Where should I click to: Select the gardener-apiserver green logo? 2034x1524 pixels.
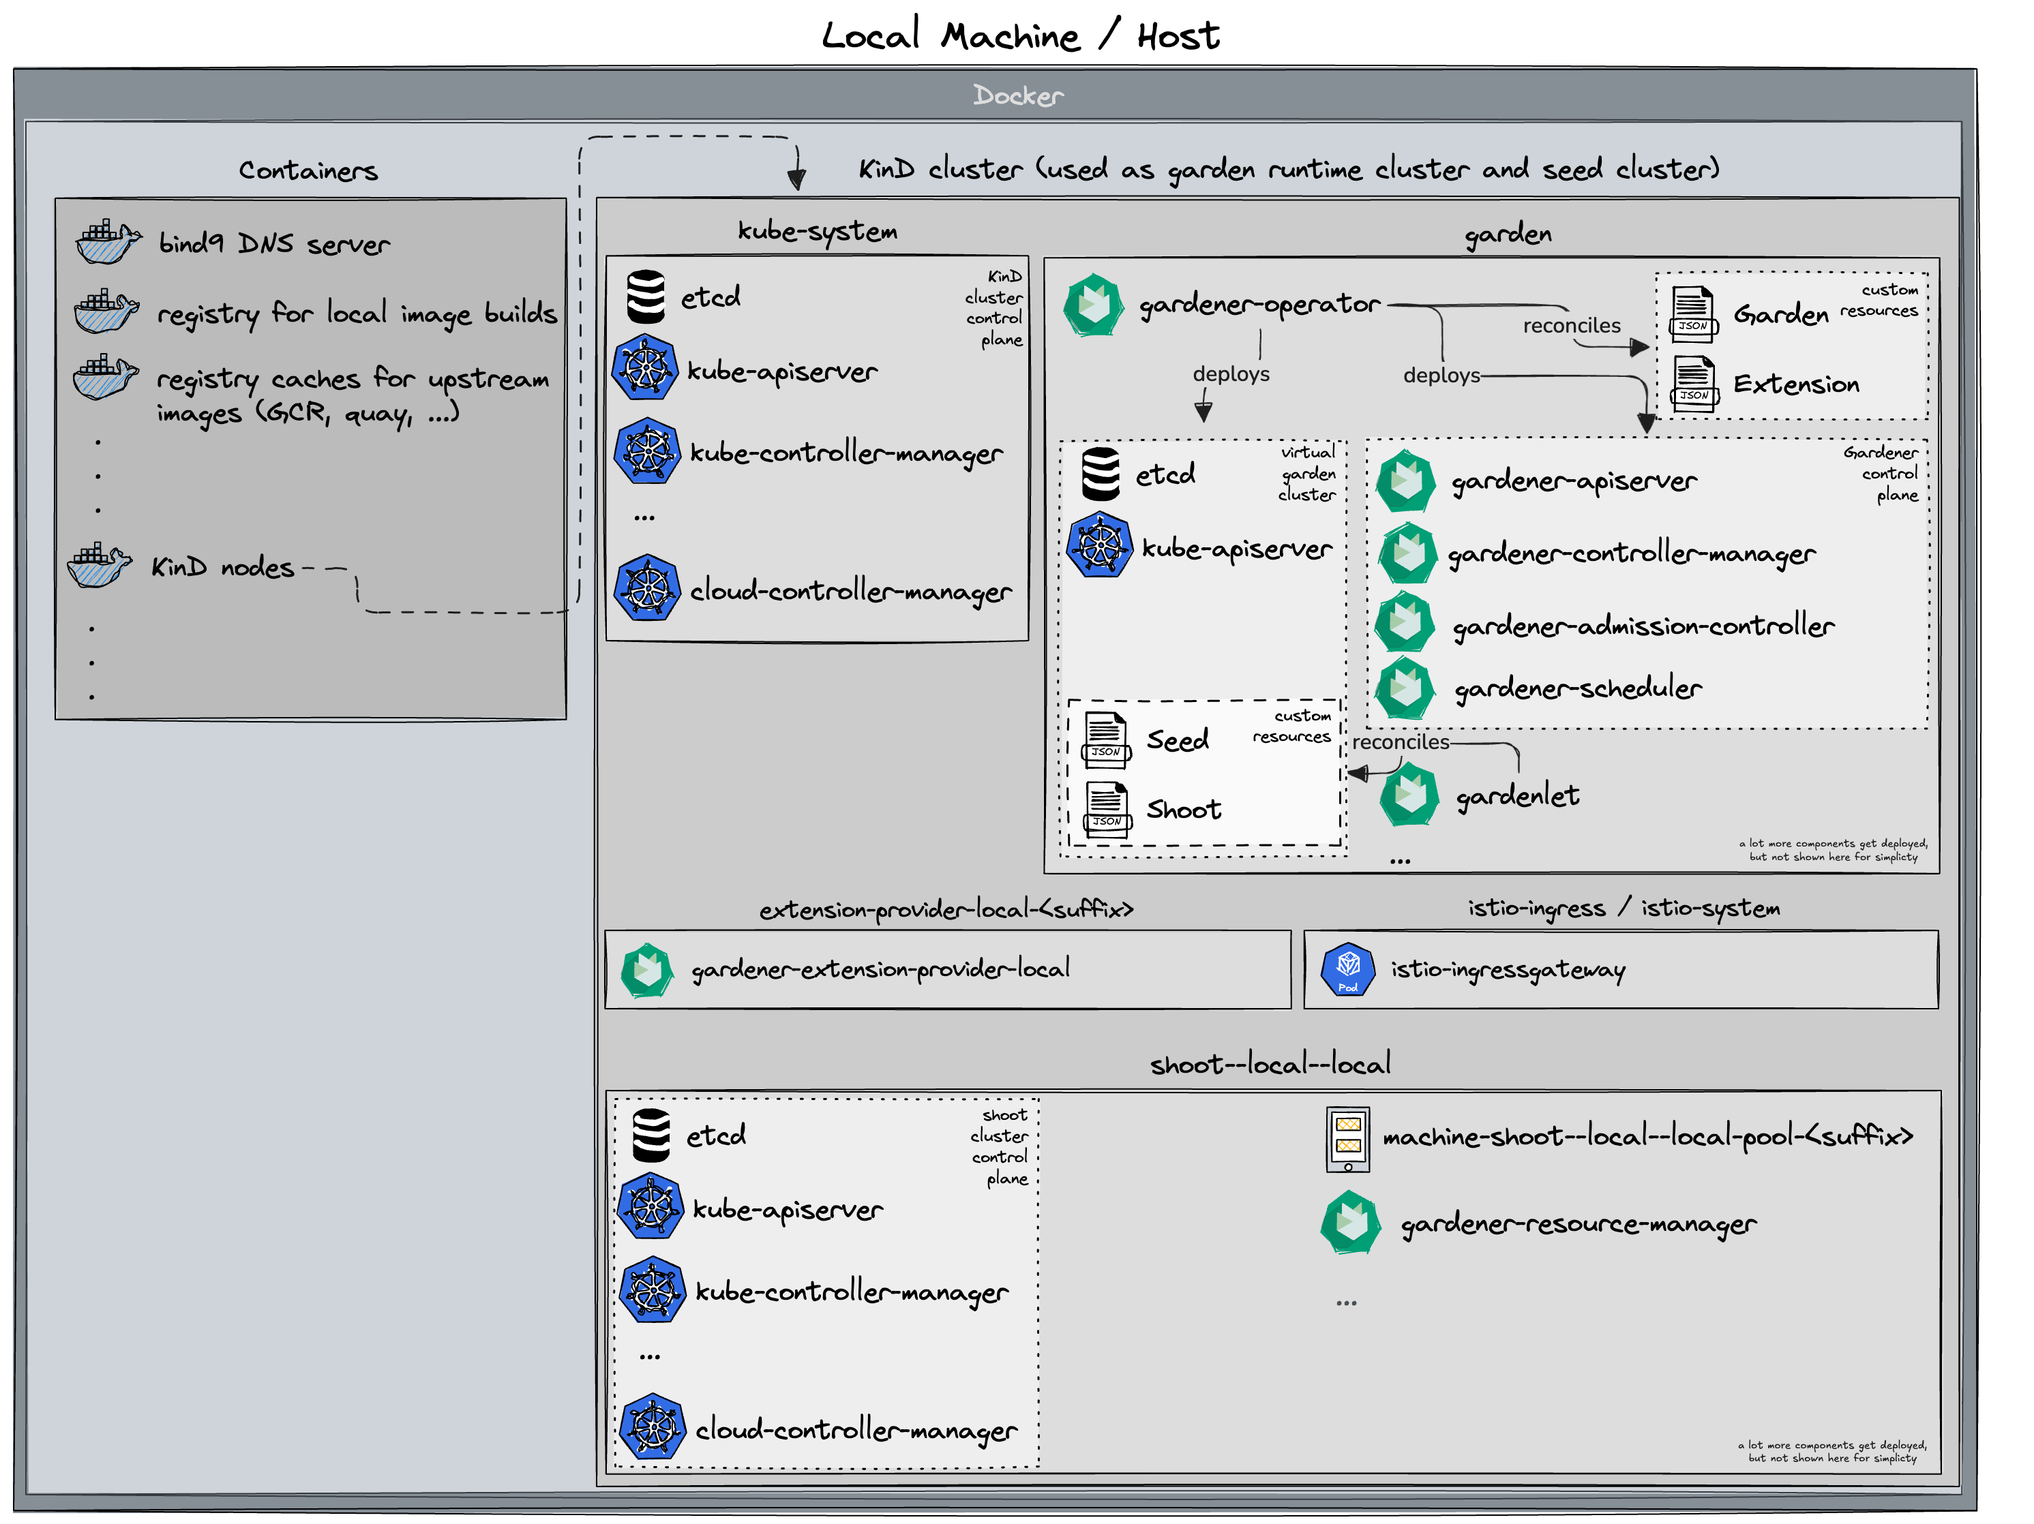[x=1406, y=481]
